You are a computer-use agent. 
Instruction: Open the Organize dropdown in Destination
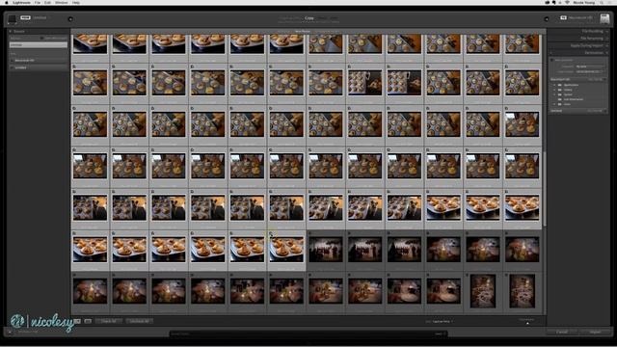pyautogui.click(x=589, y=67)
